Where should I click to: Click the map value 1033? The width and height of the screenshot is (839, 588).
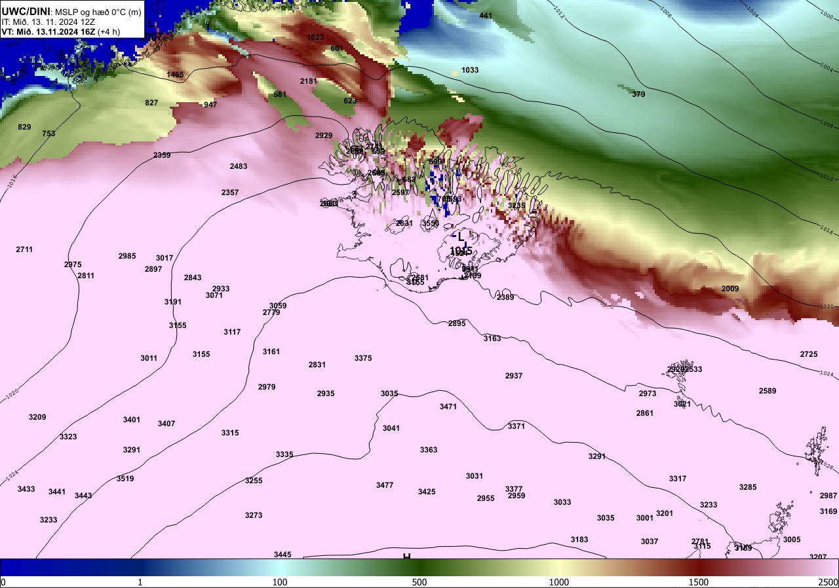tap(470, 70)
